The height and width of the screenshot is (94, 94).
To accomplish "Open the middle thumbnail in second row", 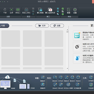I will coord(32,57).
